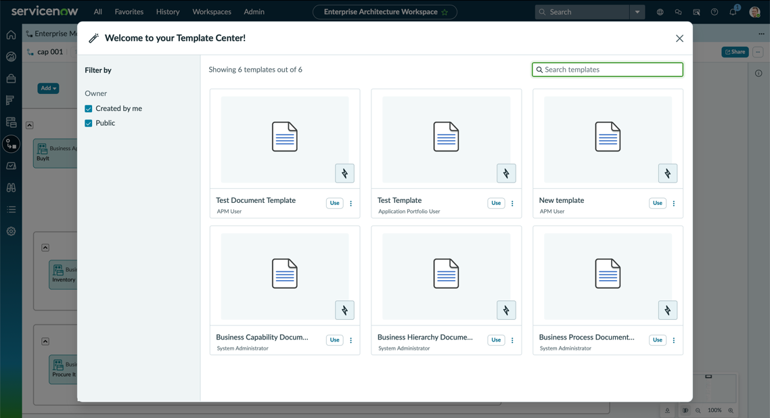Collapse the section above BuyIt node
The height and width of the screenshot is (418, 770).
[x=30, y=125]
